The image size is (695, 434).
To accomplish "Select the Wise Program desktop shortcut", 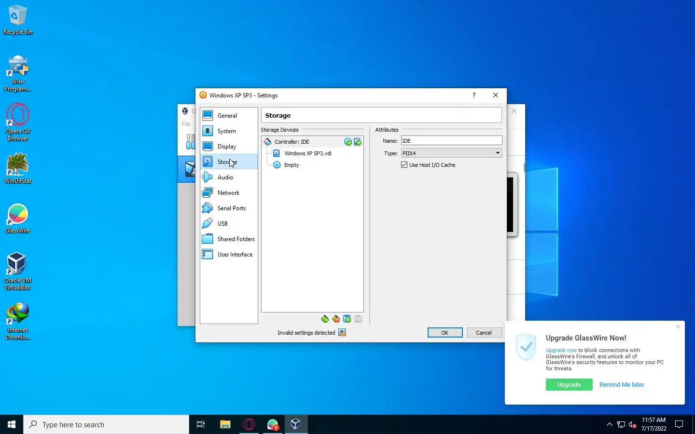I will 18,73.
